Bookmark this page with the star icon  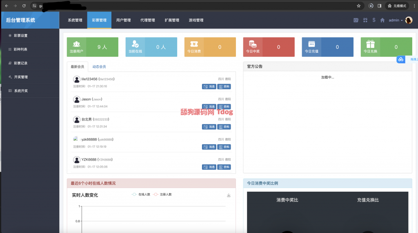(358, 6)
